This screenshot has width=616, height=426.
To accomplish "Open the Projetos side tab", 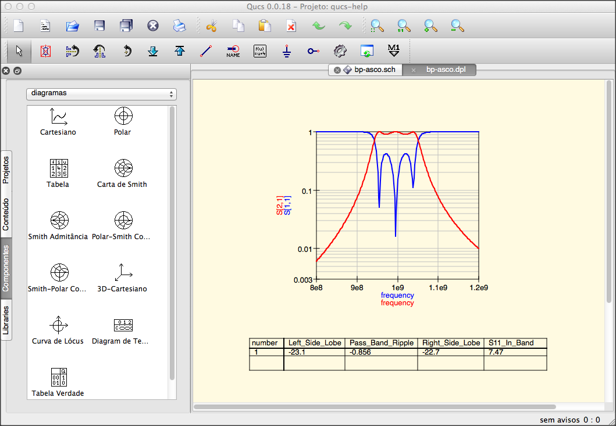I will 6,169.
